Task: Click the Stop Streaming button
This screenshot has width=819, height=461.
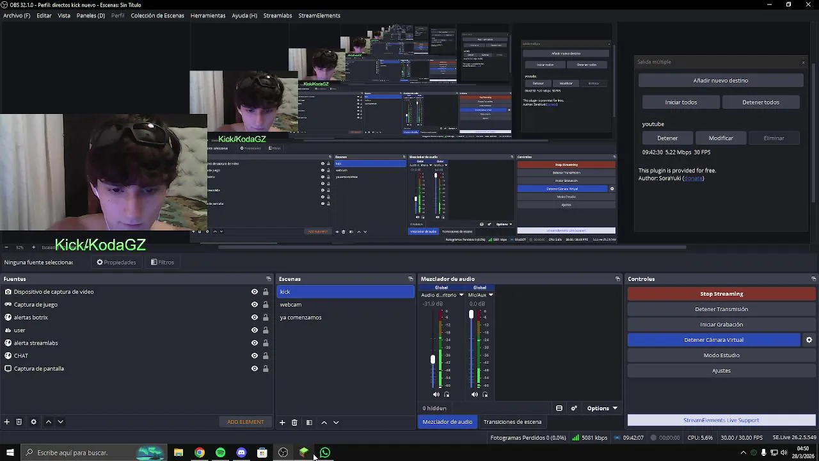Action: tap(721, 294)
